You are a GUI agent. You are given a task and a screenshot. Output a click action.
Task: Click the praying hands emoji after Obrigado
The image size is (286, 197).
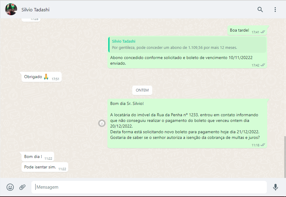click(46, 77)
